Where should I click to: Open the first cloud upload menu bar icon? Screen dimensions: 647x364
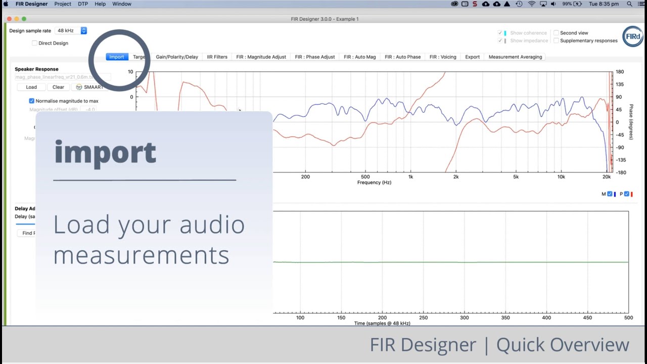point(486,4)
